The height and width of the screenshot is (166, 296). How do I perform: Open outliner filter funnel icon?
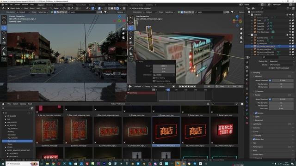pos(288,8)
